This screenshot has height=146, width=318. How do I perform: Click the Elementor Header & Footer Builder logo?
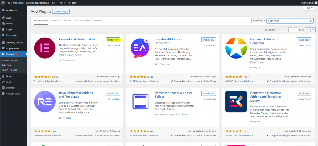pyautogui.click(x=140, y=101)
